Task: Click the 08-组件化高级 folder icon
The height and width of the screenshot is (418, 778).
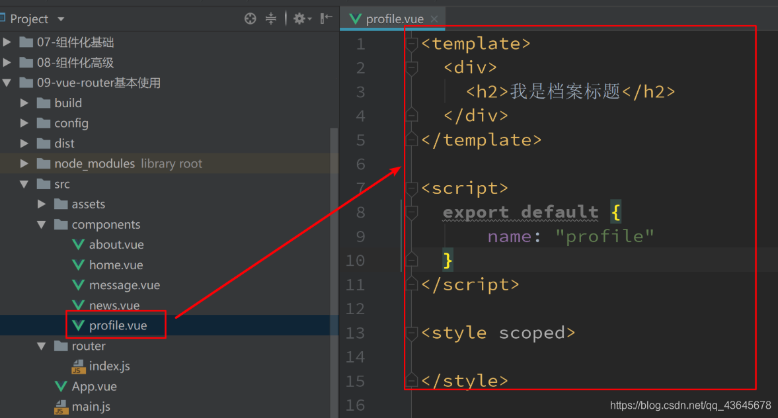Action: [26, 63]
